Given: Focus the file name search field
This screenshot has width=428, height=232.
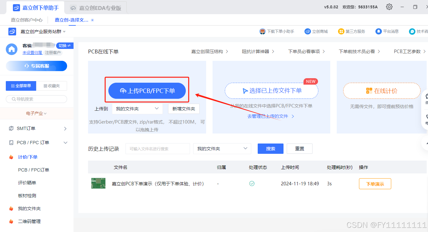Looking at the screenshot, I should pos(158,149).
